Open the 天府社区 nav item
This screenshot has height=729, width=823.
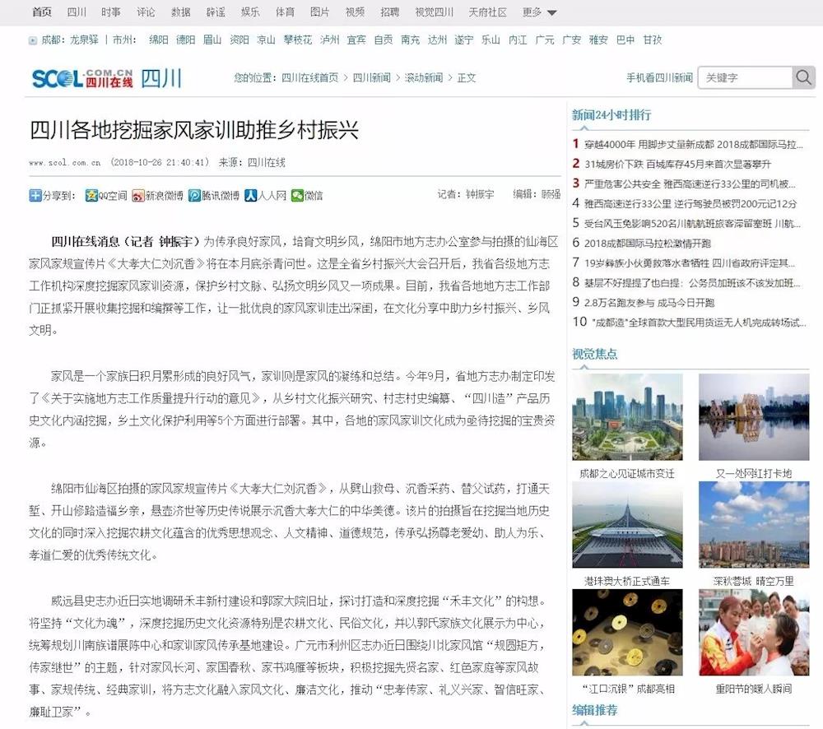click(x=487, y=12)
